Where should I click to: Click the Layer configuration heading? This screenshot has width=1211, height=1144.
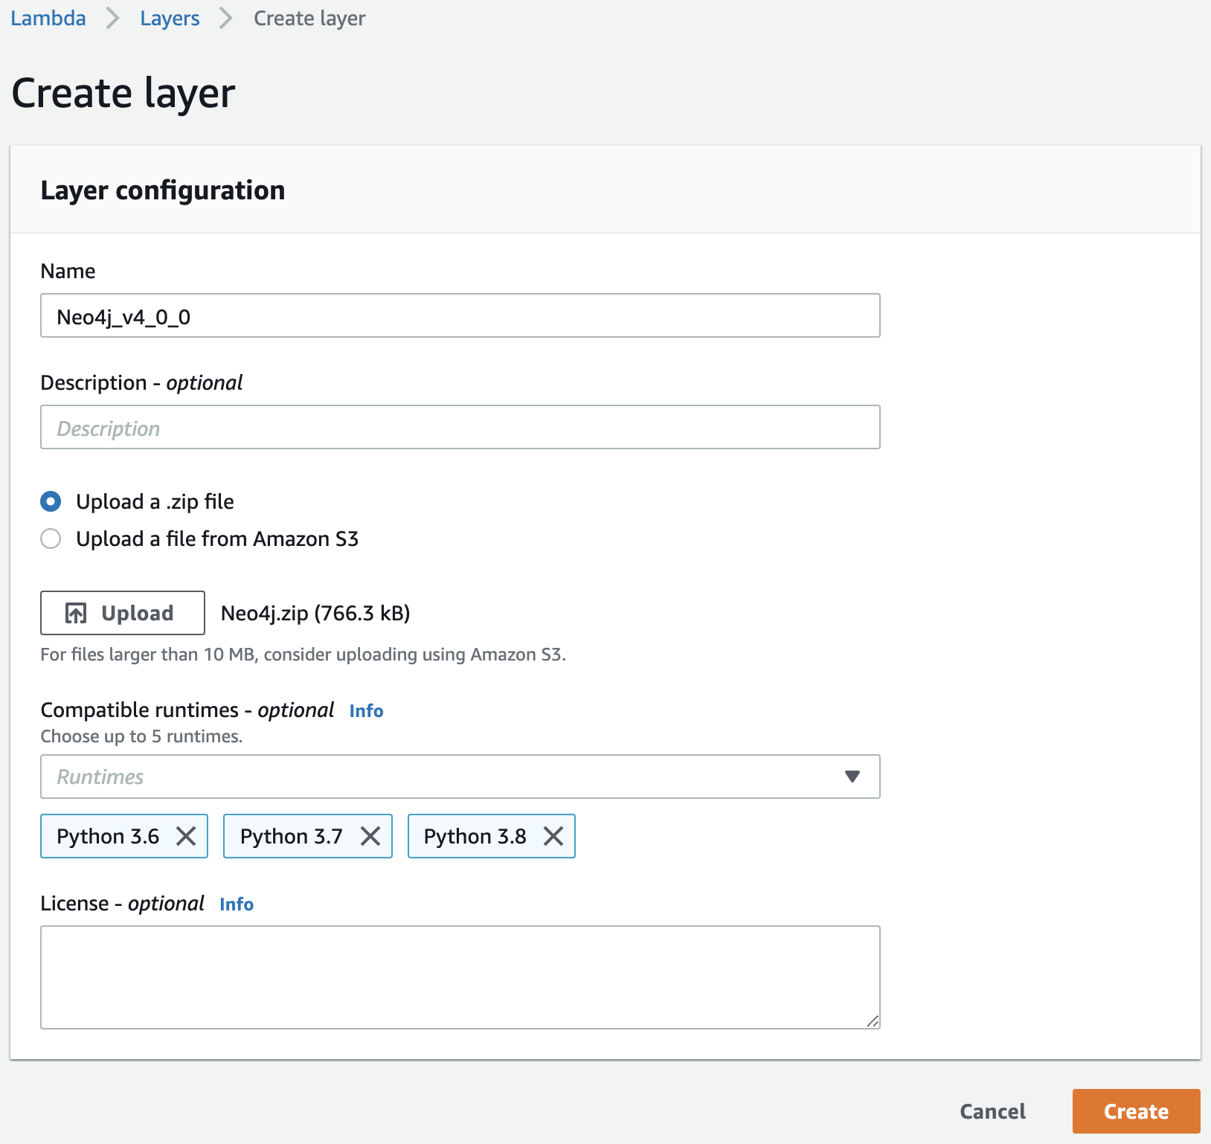[x=163, y=190]
